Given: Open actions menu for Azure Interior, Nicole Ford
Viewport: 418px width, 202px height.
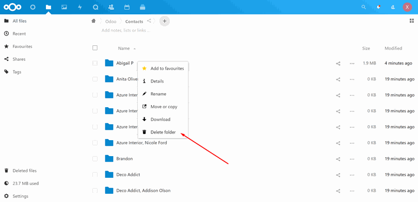Looking at the screenshot, I should point(352,143).
